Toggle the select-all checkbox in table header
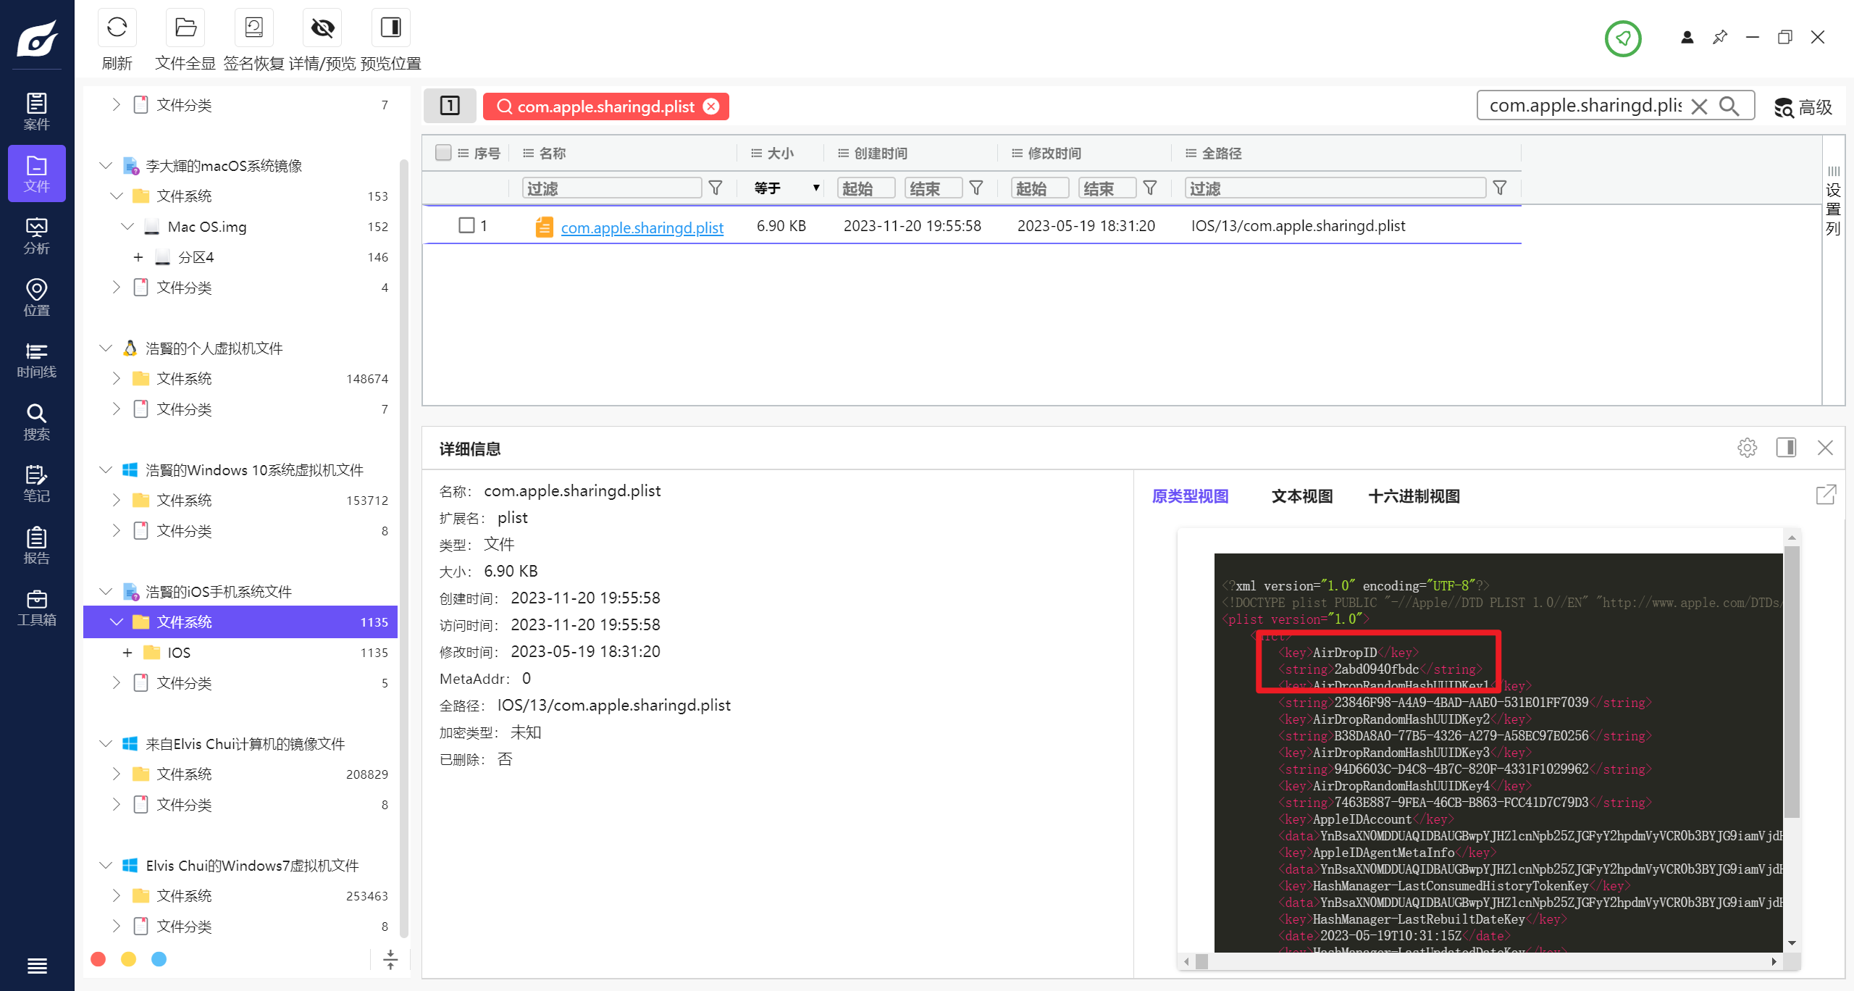The image size is (1854, 991). 443,152
